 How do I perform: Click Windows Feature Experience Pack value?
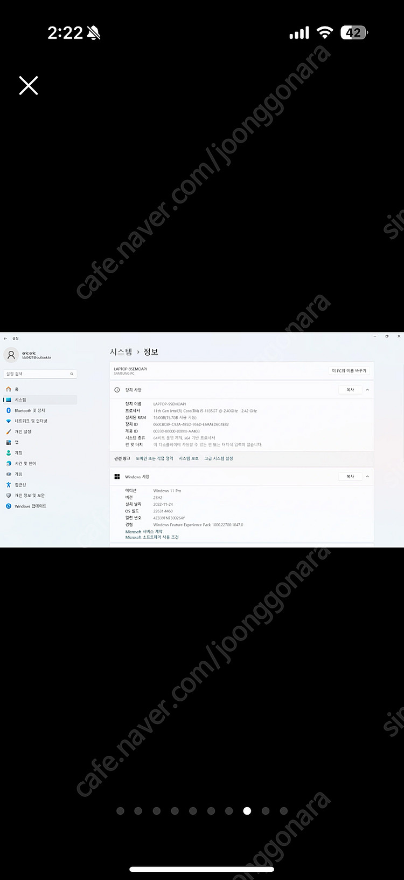(x=198, y=524)
